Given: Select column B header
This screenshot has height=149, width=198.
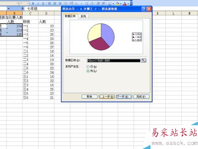Looking at the screenshot, I should click(x=14, y=13).
